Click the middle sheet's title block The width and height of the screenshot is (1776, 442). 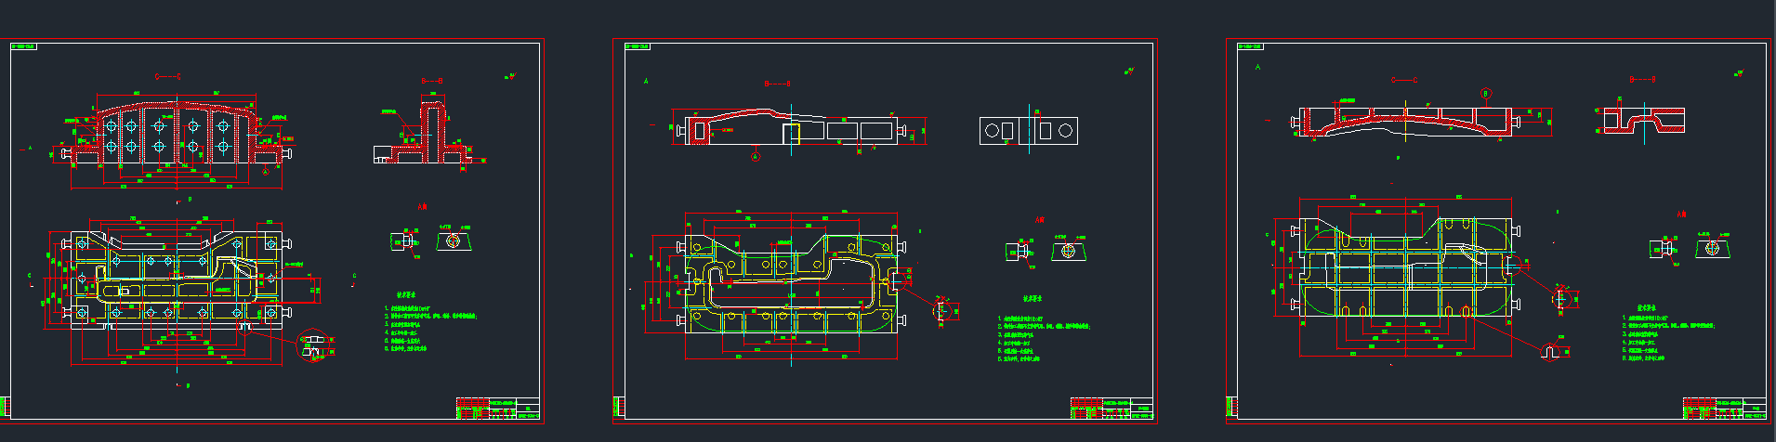(x=1112, y=409)
